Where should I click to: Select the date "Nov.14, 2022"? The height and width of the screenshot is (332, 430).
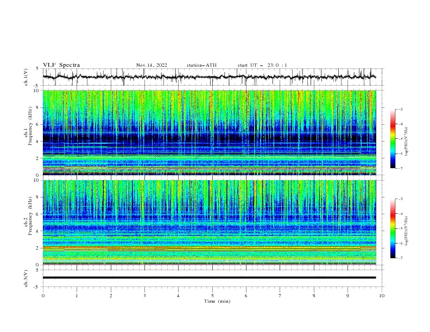(x=151, y=65)
